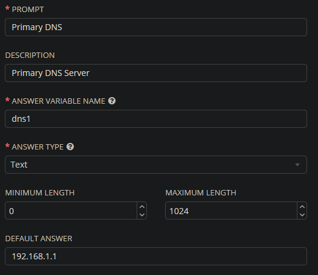This screenshot has width=318, height=275.
Task: Decrease the Minimum Length value
Action: [142, 215]
